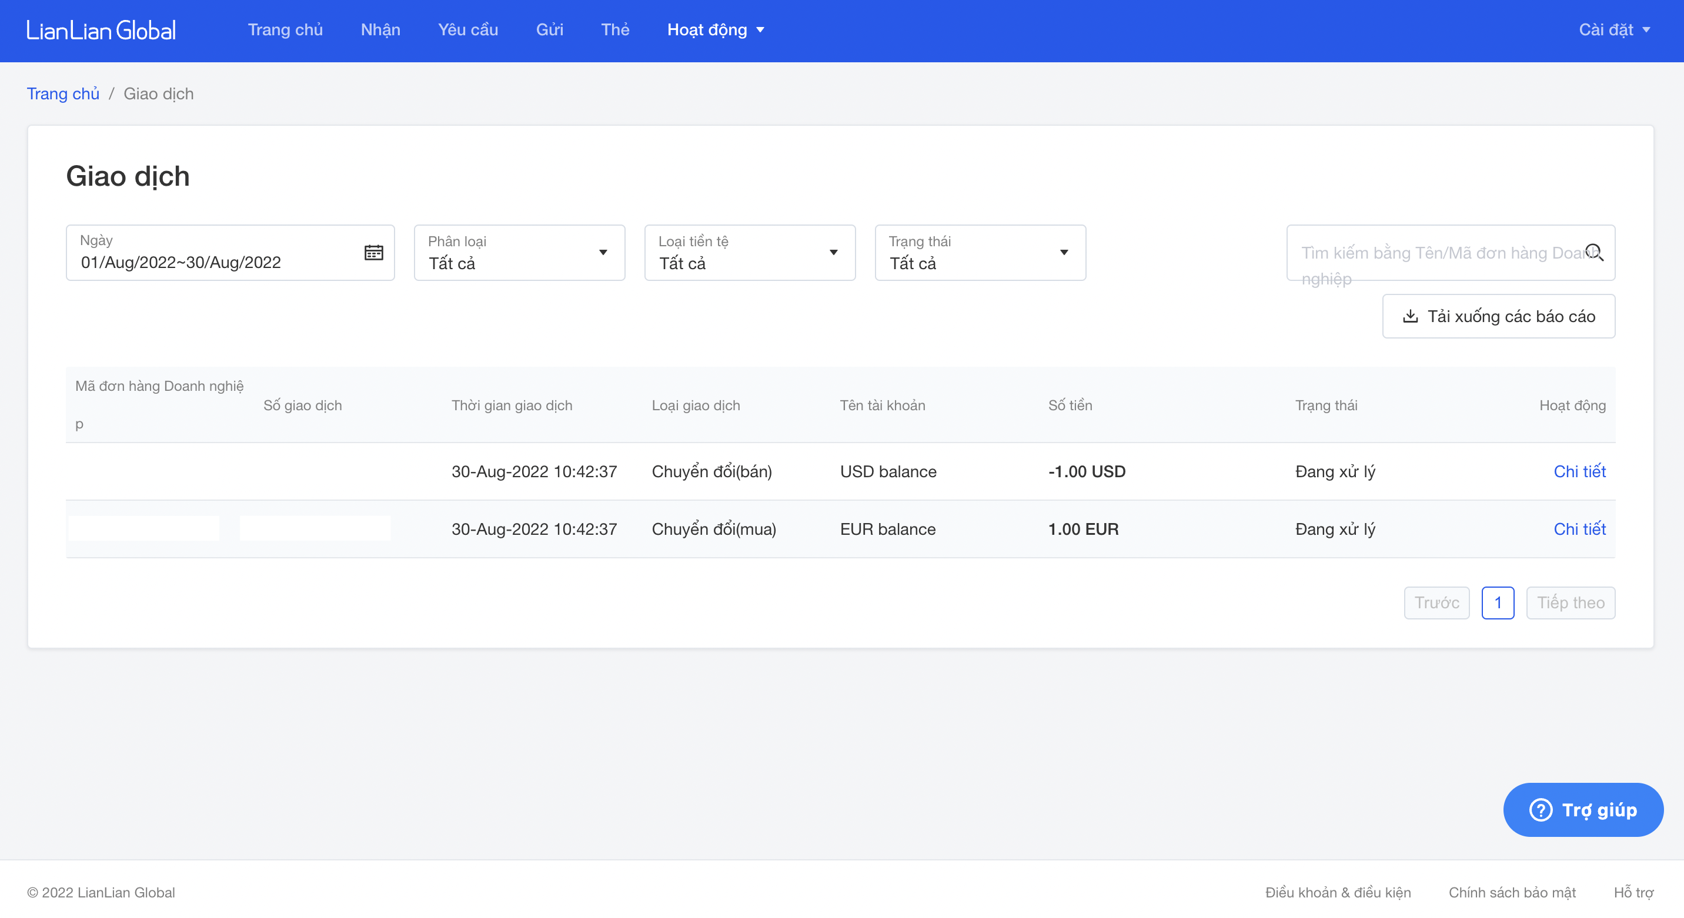Click the Số giao dịch column header
Image resolution: width=1684 pixels, height=918 pixels.
tap(302, 405)
